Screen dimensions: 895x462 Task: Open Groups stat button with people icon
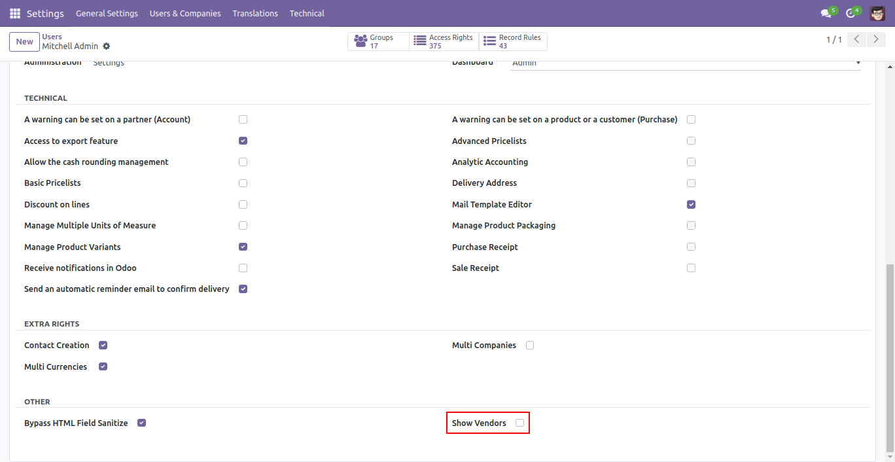378,42
